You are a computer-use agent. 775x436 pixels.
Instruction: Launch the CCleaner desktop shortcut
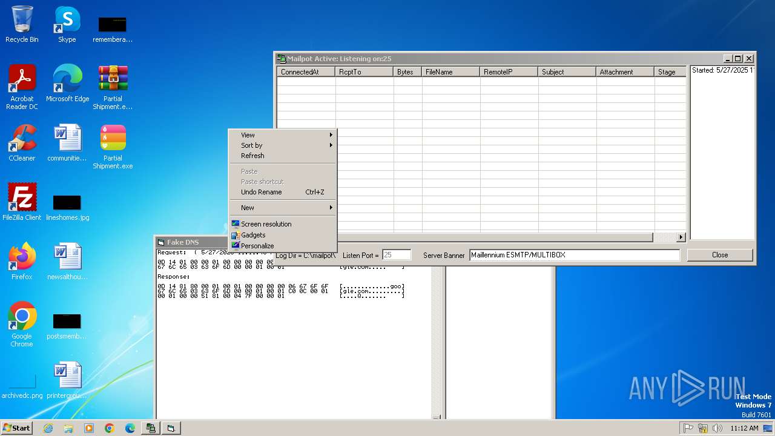(x=22, y=144)
